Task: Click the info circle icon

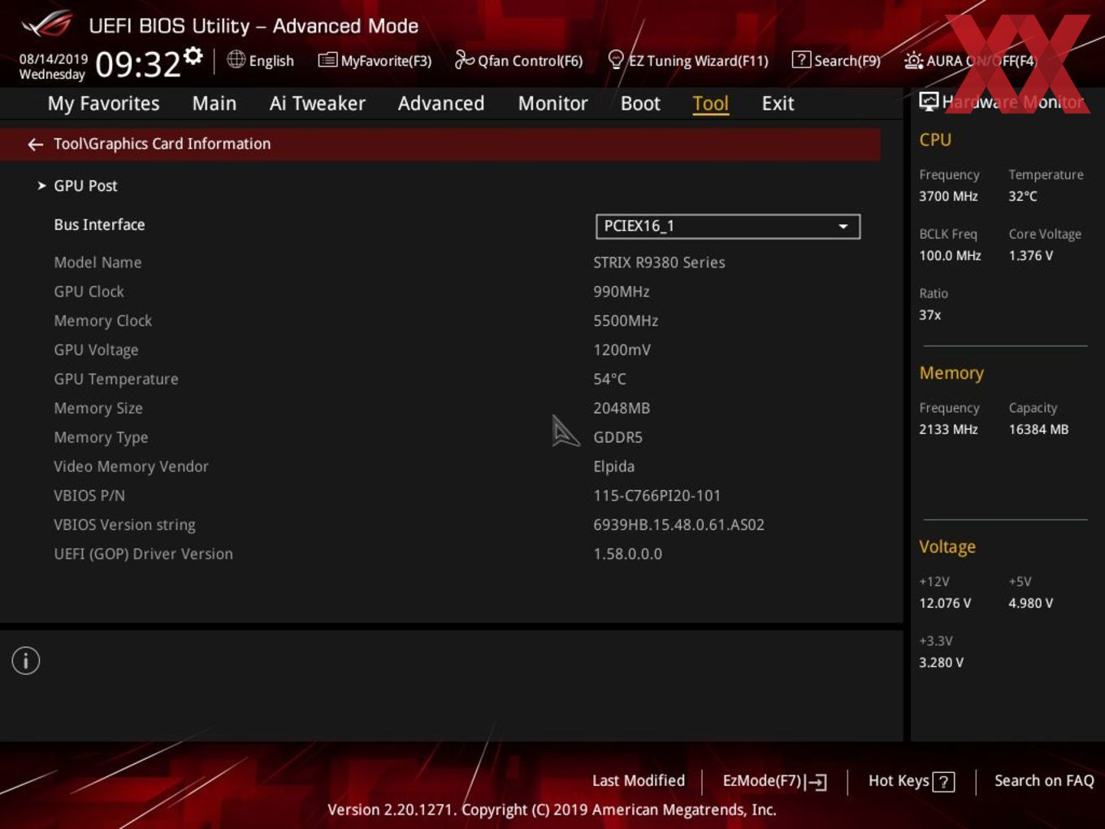Action: point(26,661)
